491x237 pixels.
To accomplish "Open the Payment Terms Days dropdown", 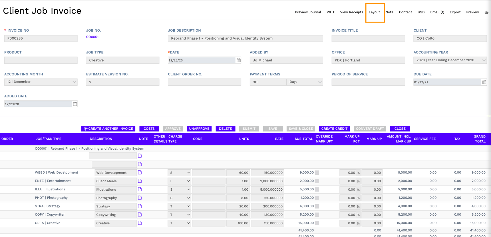I will point(305,82).
